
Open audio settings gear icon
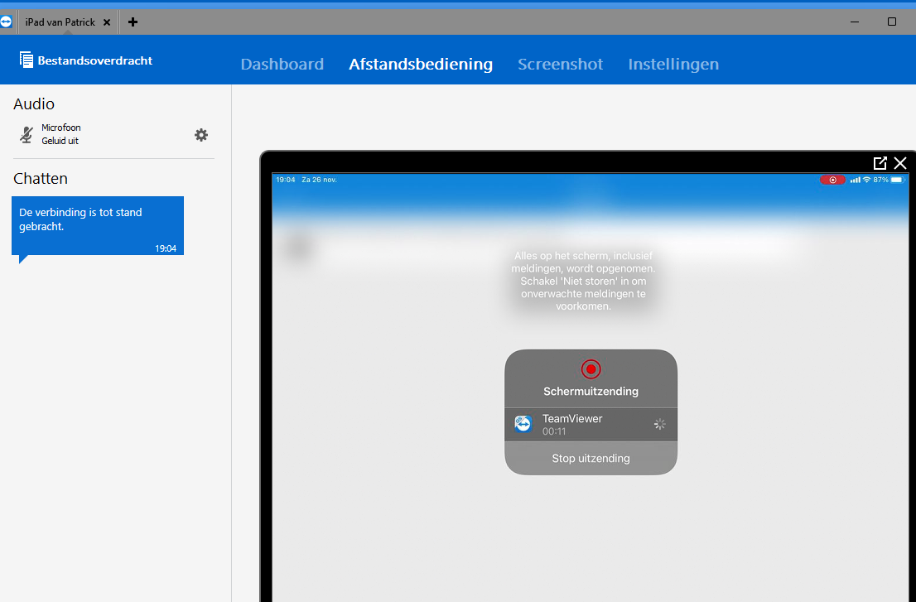pyautogui.click(x=201, y=135)
